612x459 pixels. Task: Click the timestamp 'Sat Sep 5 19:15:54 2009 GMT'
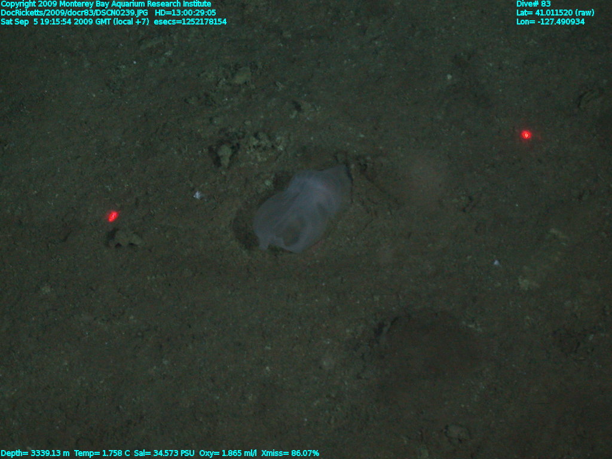pos(56,22)
